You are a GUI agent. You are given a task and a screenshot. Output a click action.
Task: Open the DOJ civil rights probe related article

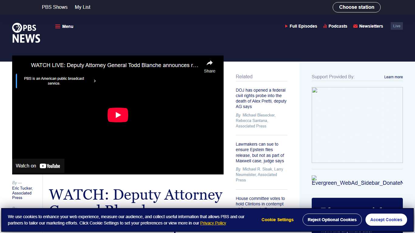click(261, 98)
